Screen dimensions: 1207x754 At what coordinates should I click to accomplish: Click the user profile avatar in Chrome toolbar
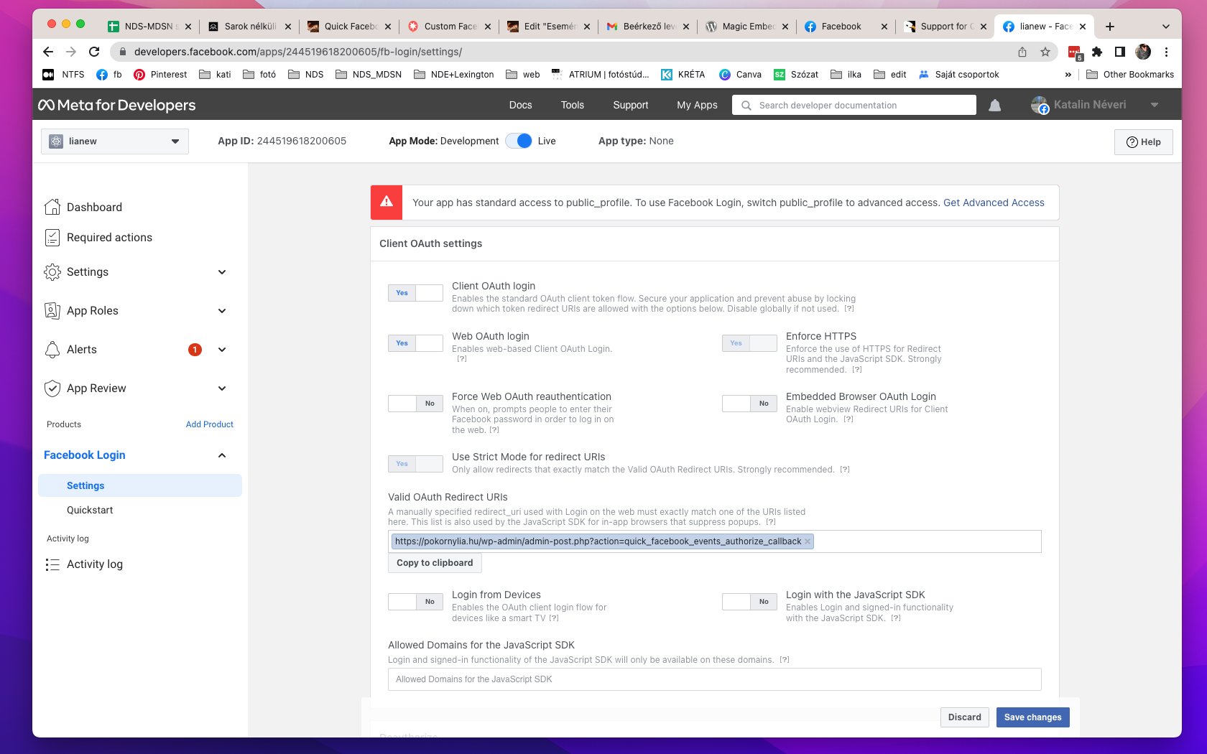click(x=1143, y=52)
